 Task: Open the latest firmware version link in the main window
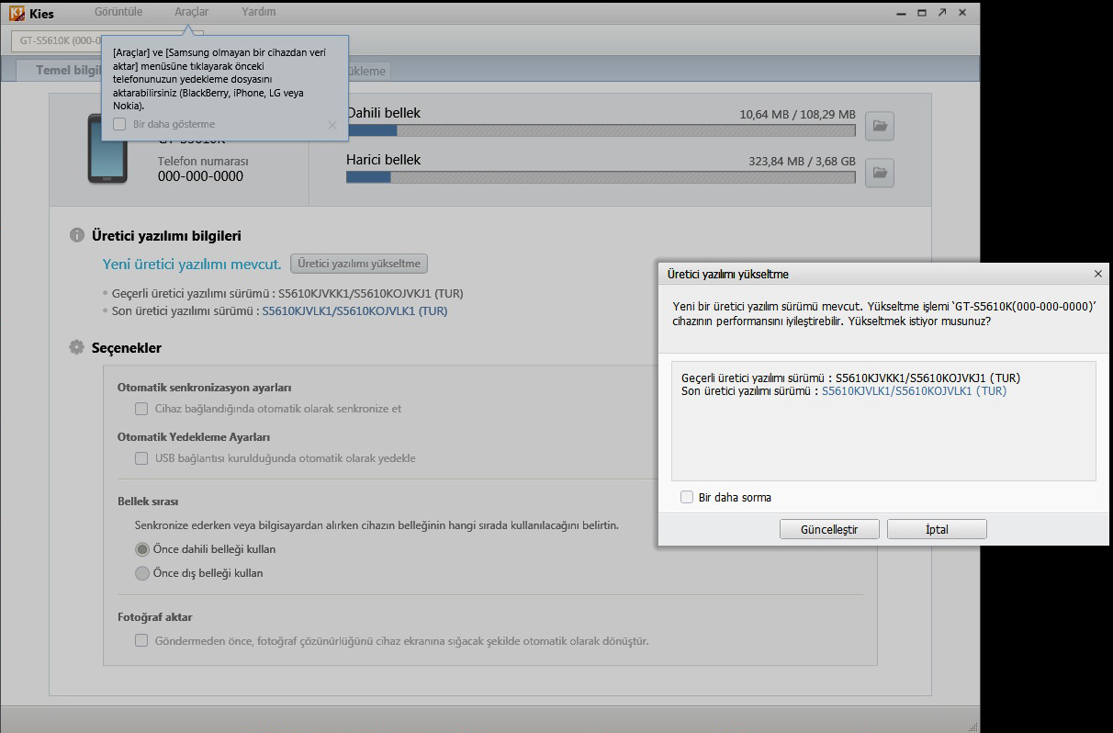pos(354,310)
